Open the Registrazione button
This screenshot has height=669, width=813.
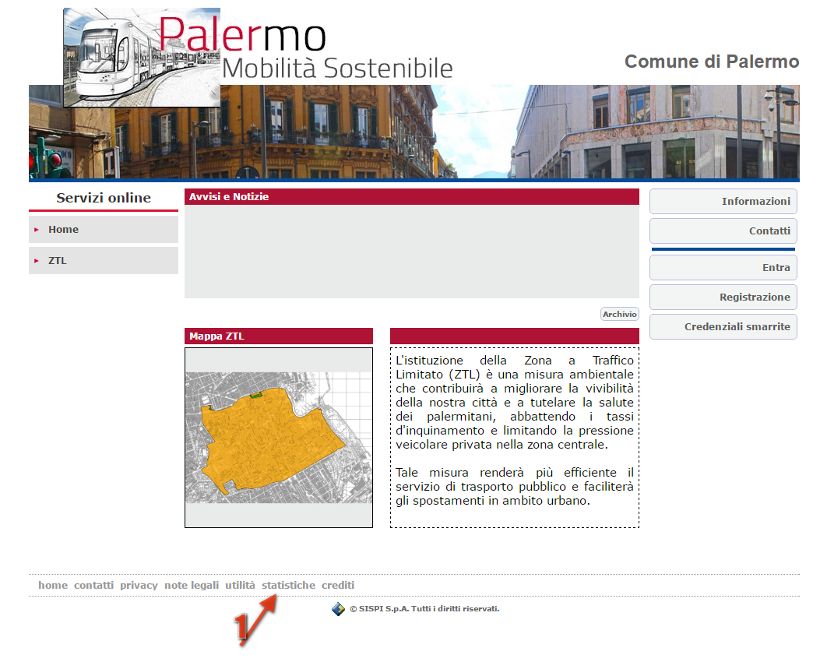[x=723, y=298]
